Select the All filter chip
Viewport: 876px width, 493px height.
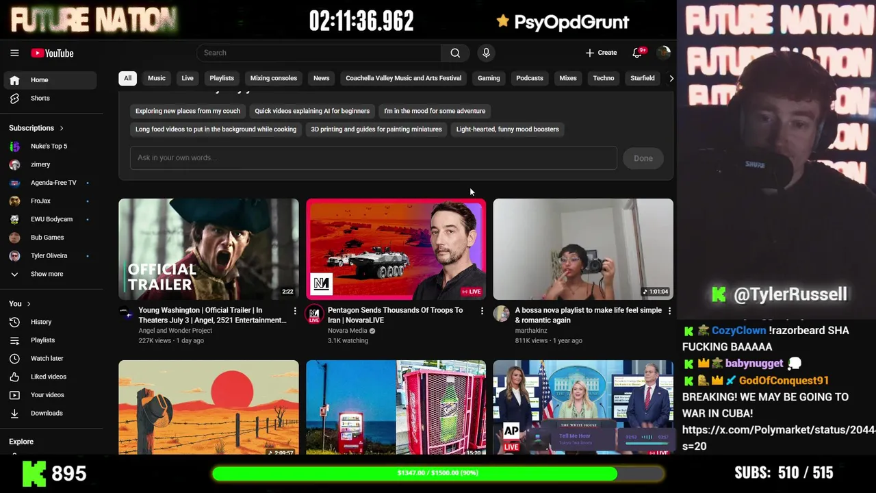[x=127, y=78]
